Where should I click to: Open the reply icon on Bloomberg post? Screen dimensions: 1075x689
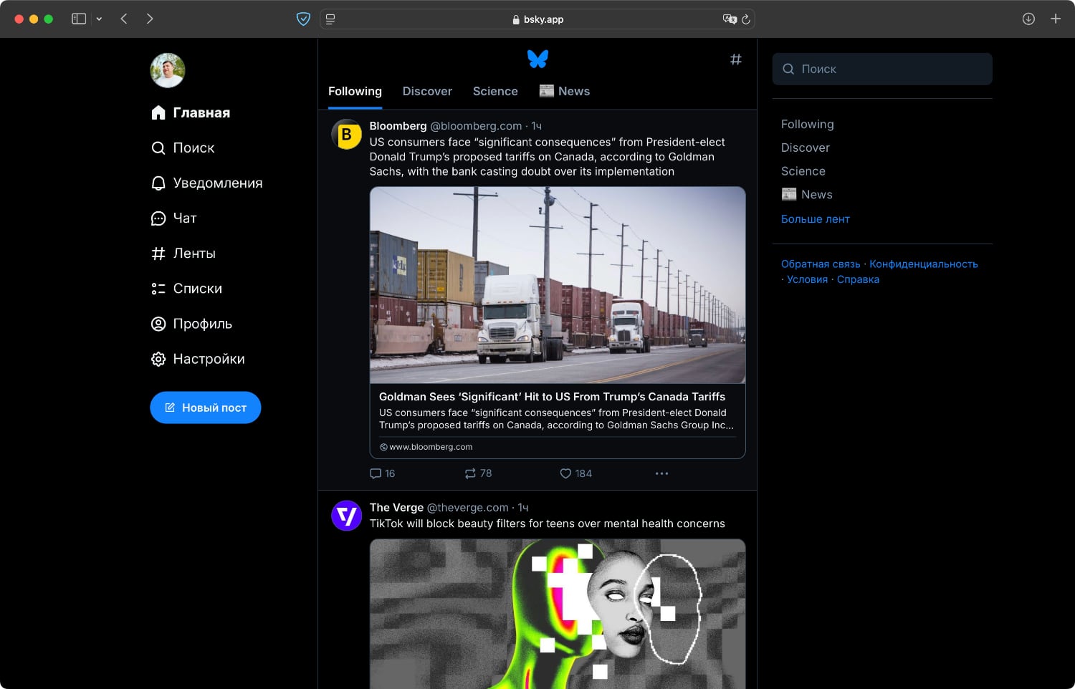pos(376,473)
